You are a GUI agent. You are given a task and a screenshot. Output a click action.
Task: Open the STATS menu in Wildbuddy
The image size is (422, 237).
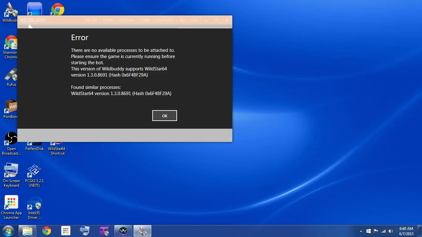pyautogui.click(x=108, y=20)
